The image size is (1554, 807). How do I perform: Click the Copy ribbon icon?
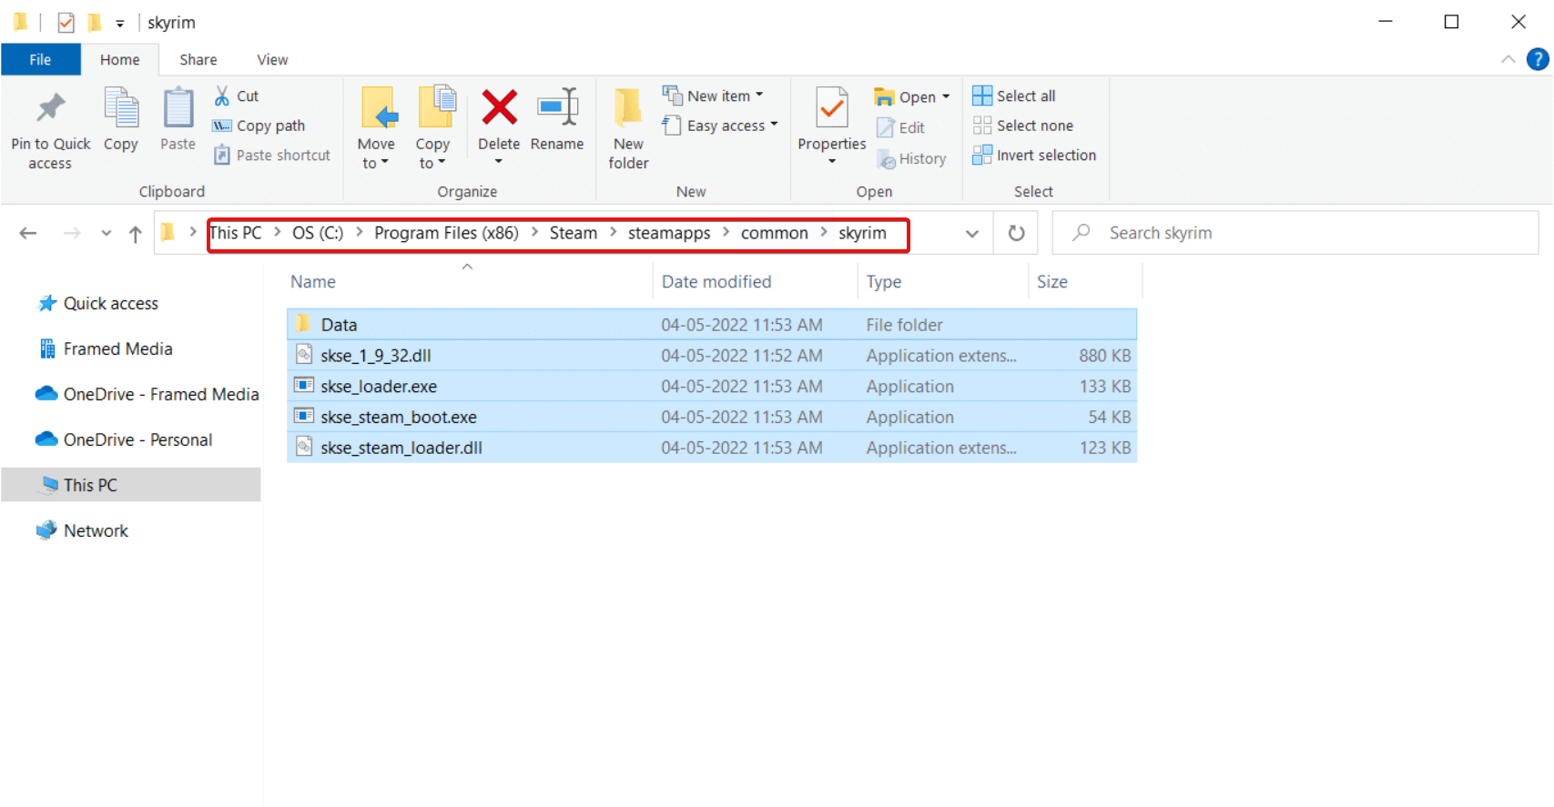coord(120,119)
